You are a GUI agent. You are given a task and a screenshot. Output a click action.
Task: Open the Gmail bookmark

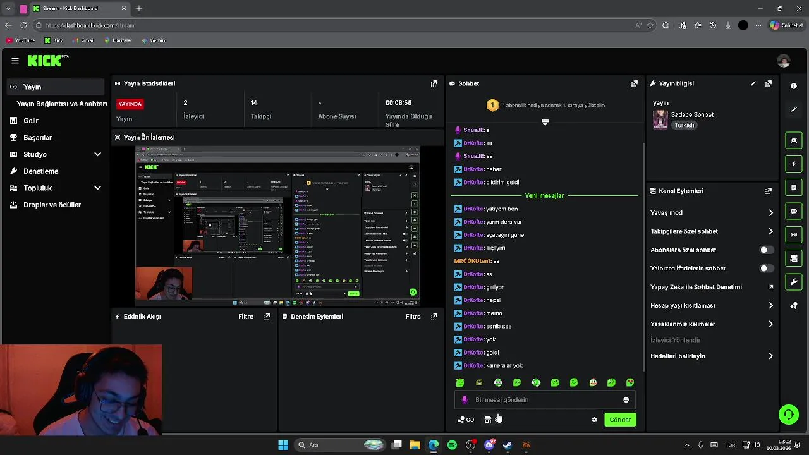click(83, 40)
